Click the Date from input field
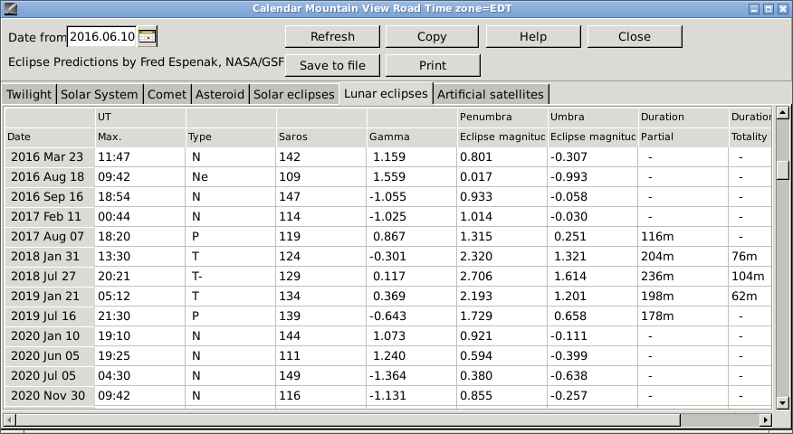 [102, 37]
